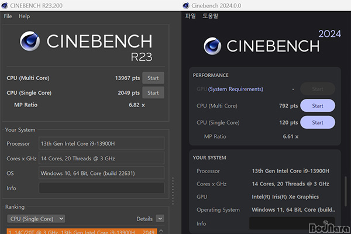Click the PERFORMANCE section heading
Viewport: 351px width, 234px height.
[x=211, y=75]
